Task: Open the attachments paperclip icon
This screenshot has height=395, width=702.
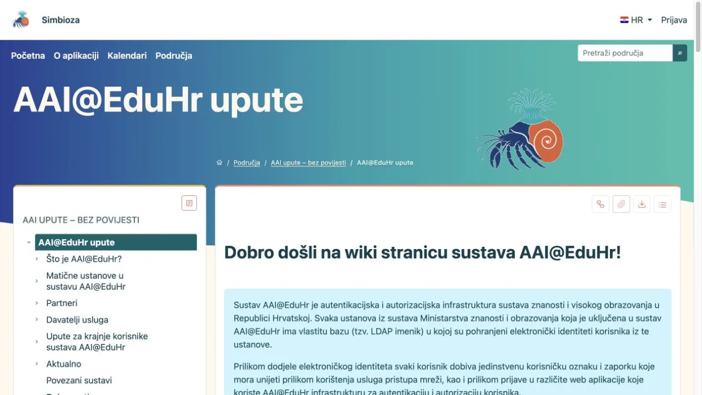Action: tap(622, 204)
